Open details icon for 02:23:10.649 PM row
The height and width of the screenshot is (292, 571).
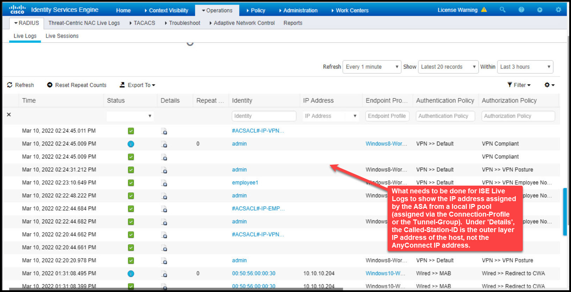click(164, 183)
